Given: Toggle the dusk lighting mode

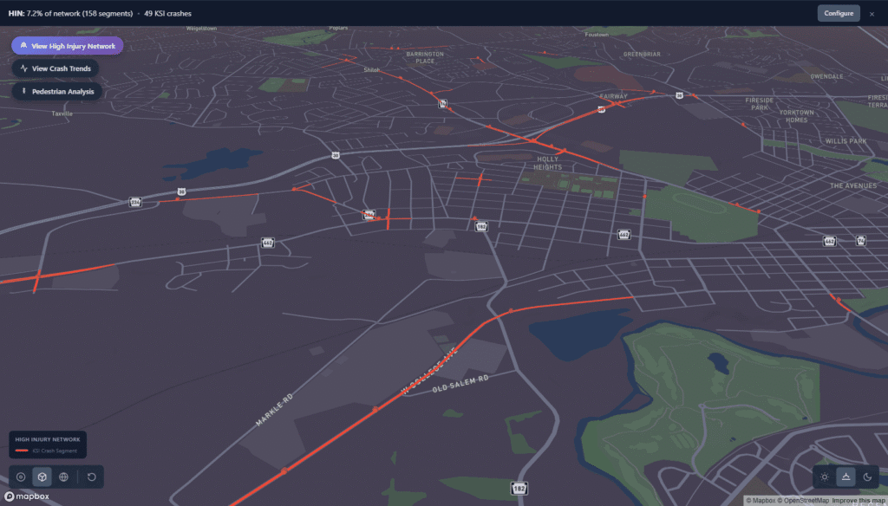Looking at the screenshot, I should pos(845,477).
